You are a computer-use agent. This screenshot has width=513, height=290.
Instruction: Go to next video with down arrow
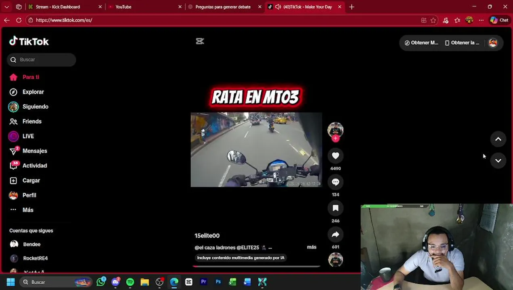click(498, 161)
